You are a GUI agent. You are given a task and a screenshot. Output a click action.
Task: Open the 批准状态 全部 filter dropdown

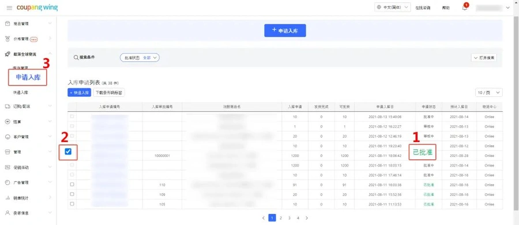pyautogui.click(x=140, y=58)
